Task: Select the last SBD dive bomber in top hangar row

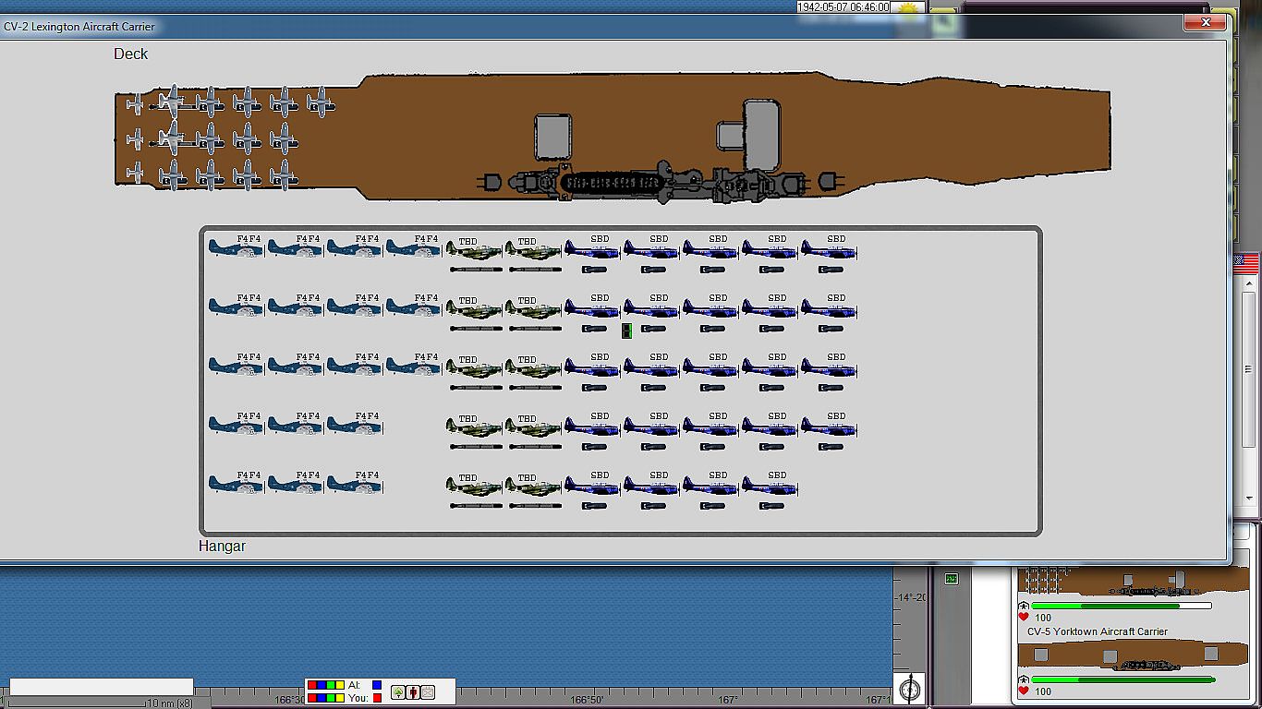Action: coord(829,247)
